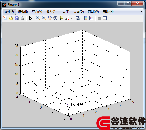Show Plot Tools and dock figure
The height and width of the screenshot is (130, 146).
point(105,18)
